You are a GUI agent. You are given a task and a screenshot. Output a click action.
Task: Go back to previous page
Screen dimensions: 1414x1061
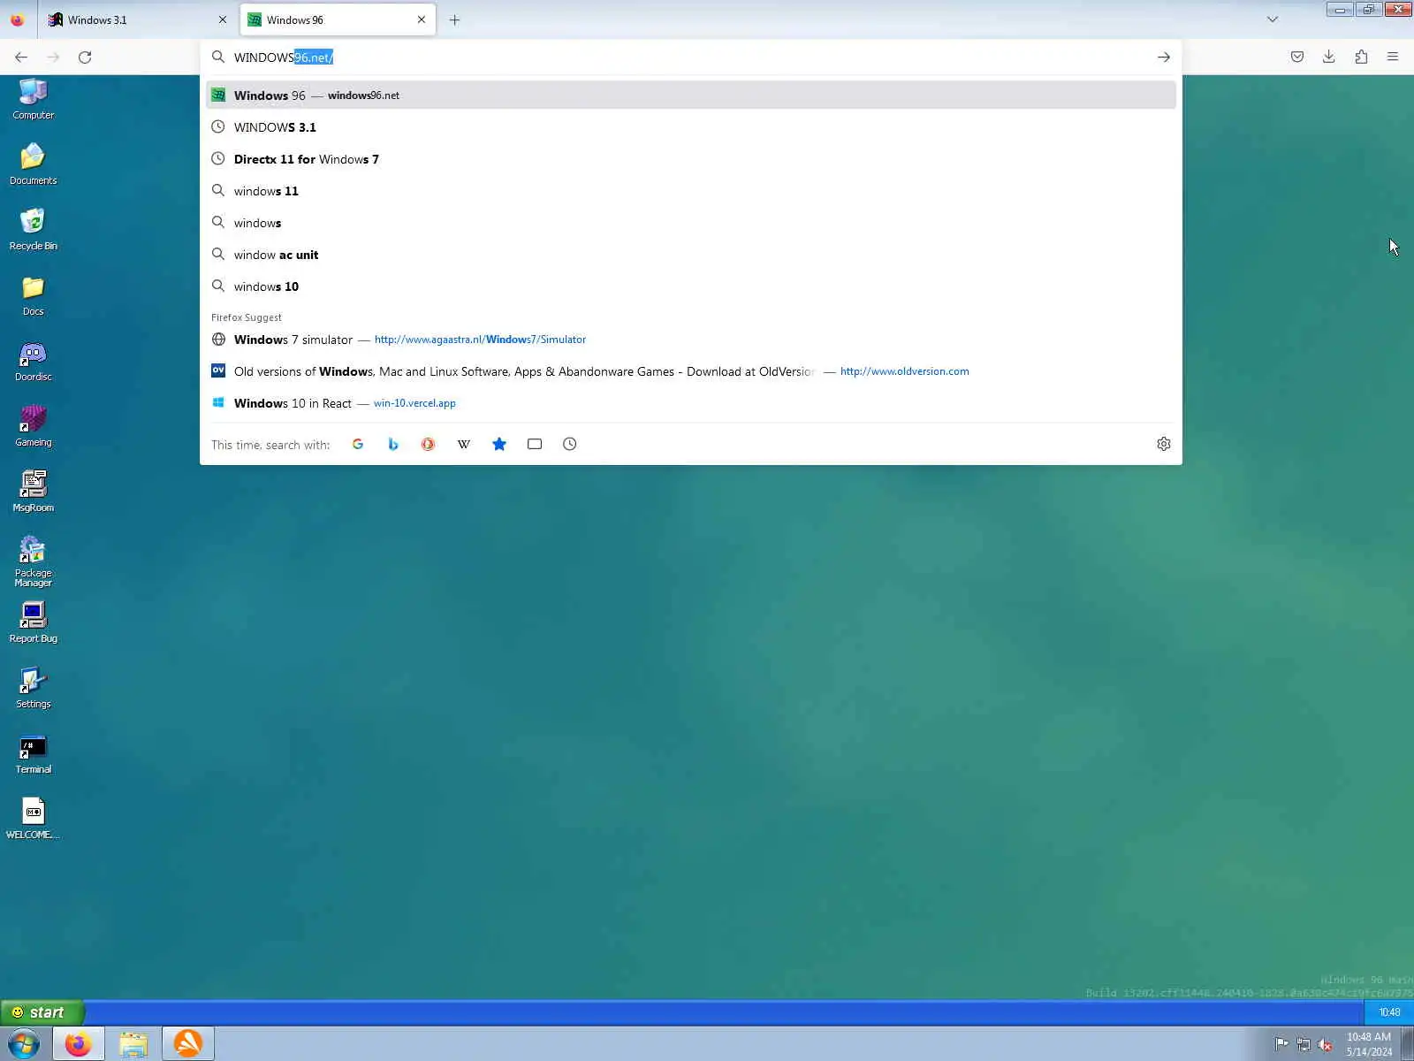21,57
